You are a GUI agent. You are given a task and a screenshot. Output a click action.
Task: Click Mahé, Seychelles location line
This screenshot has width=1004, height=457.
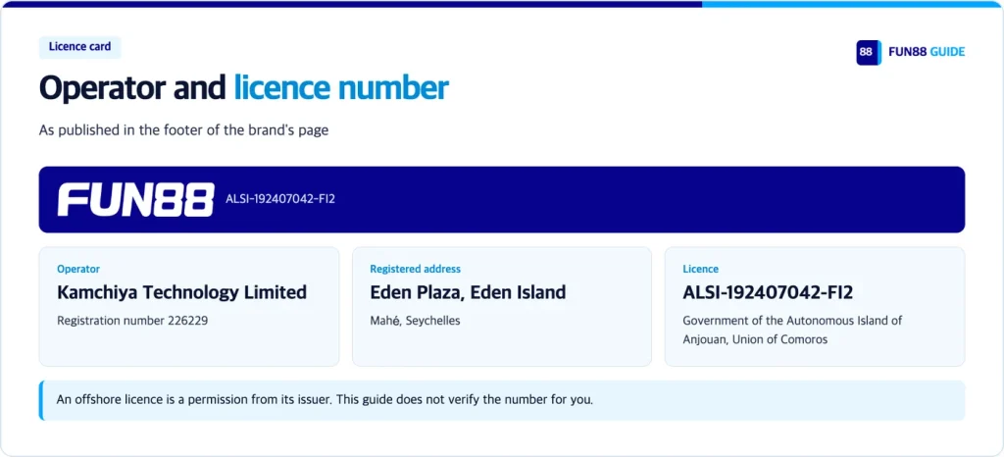click(x=415, y=321)
